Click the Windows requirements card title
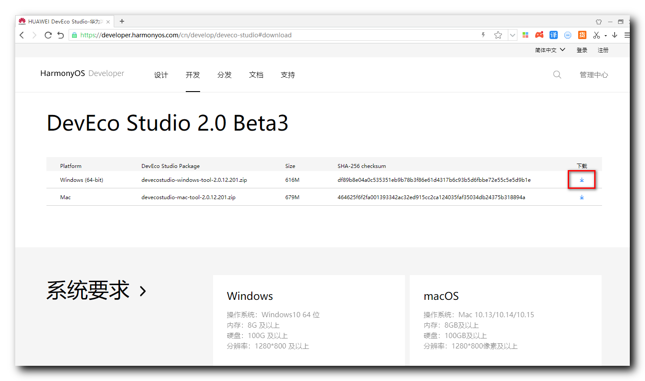645x381 pixels. point(250,296)
